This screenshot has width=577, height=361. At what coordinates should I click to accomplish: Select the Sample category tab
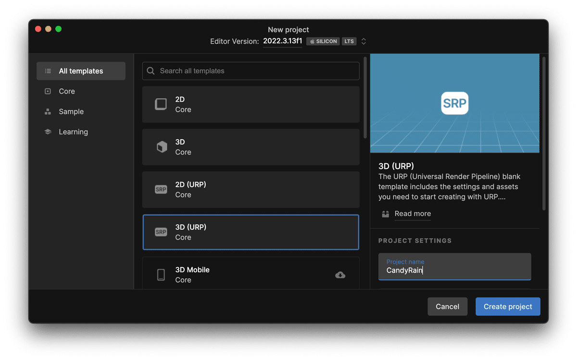81,111
